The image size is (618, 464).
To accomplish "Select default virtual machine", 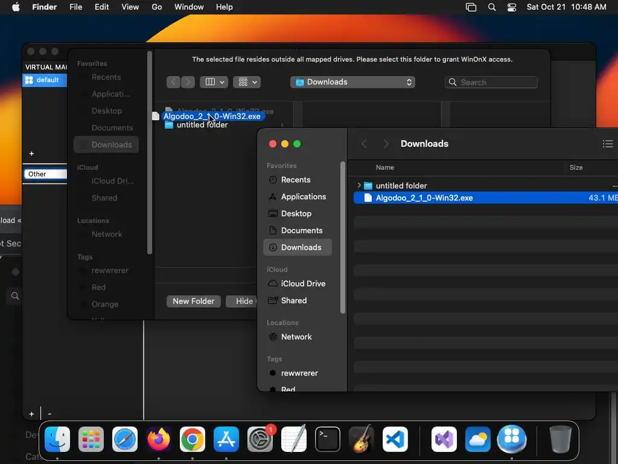I will point(45,80).
